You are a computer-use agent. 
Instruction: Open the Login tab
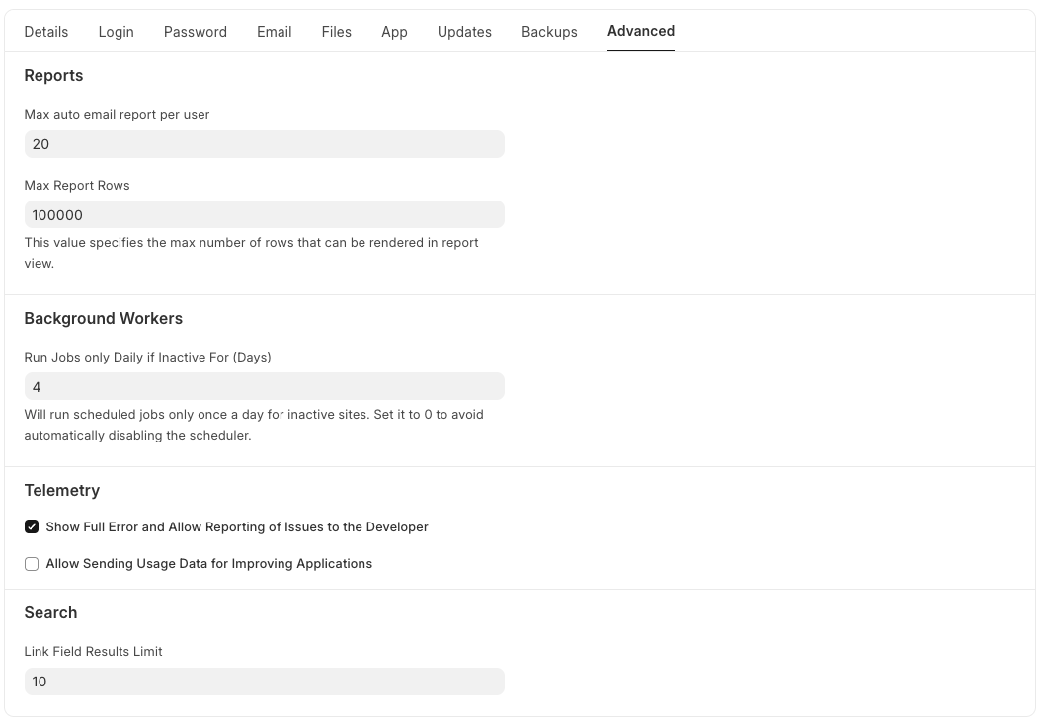[116, 32]
